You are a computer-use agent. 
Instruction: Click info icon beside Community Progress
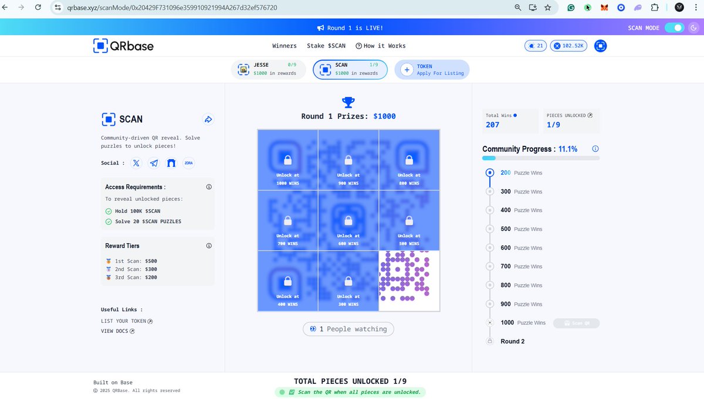coord(595,149)
